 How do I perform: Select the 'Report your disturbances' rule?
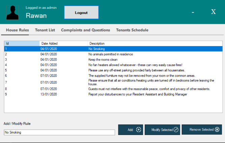(113, 94)
